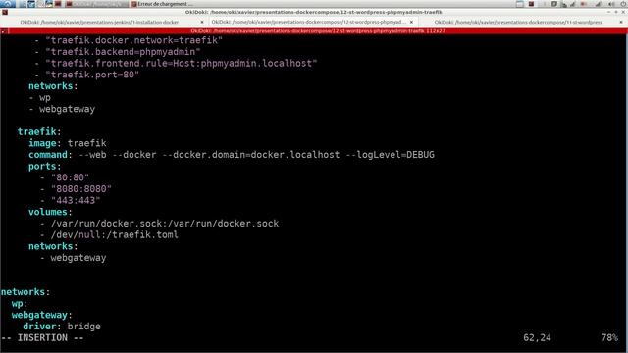
Task: Click the 'volumes:' key
Action: click(x=50, y=212)
